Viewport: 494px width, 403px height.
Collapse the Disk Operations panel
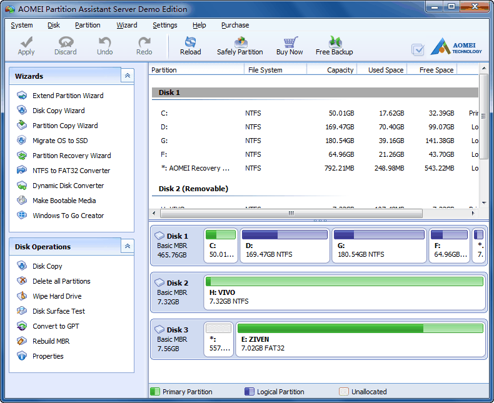128,246
